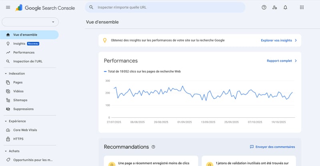Open the Sitemaps report
320x166 pixels.
[29, 100]
